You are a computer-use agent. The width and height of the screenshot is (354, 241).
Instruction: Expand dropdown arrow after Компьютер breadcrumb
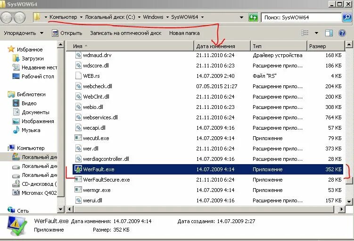(81, 17)
